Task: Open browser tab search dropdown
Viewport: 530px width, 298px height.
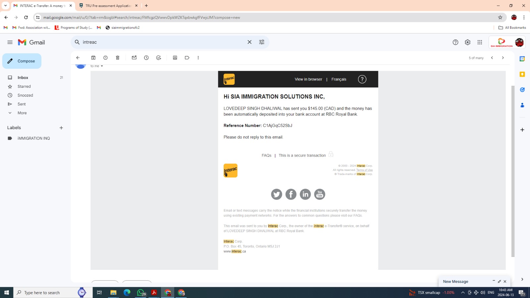Action: tap(5, 6)
